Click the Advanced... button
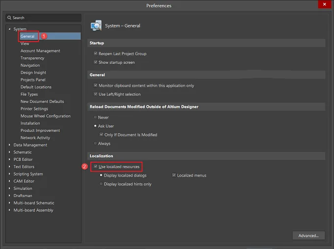334x249 pixels. coord(308,236)
